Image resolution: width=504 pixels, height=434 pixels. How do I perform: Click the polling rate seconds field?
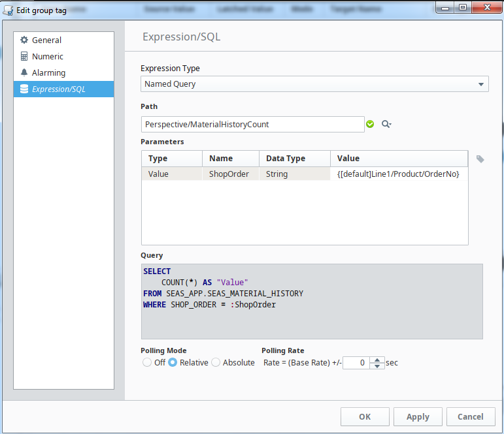(356, 363)
